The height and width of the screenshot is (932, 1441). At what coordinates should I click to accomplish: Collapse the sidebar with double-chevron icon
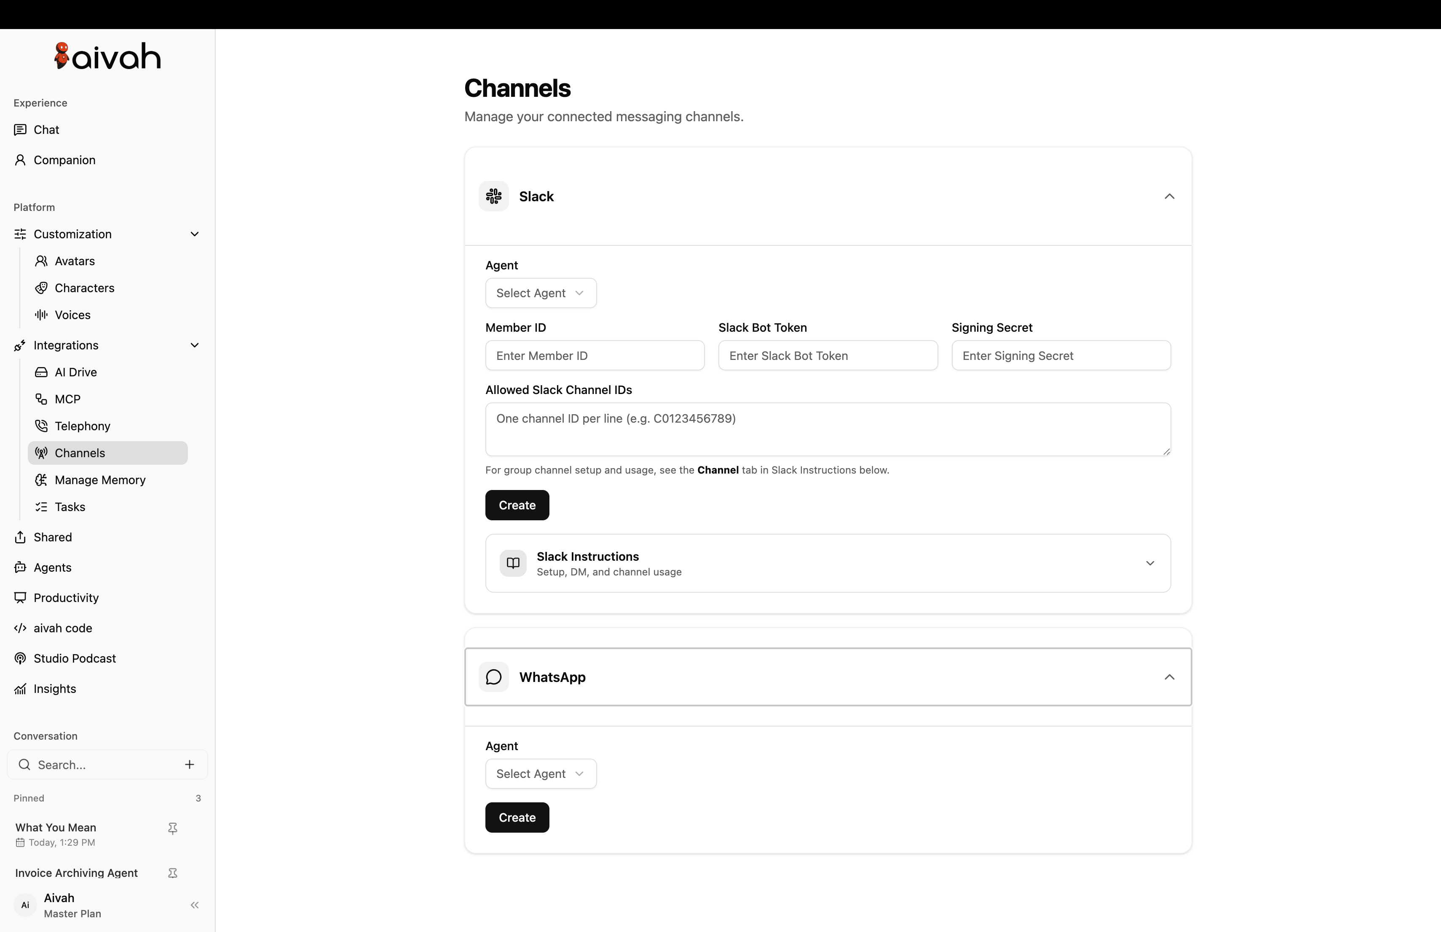[194, 905]
